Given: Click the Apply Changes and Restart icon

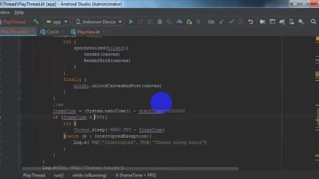Looking at the screenshot, I should click(x=140, y=22).
